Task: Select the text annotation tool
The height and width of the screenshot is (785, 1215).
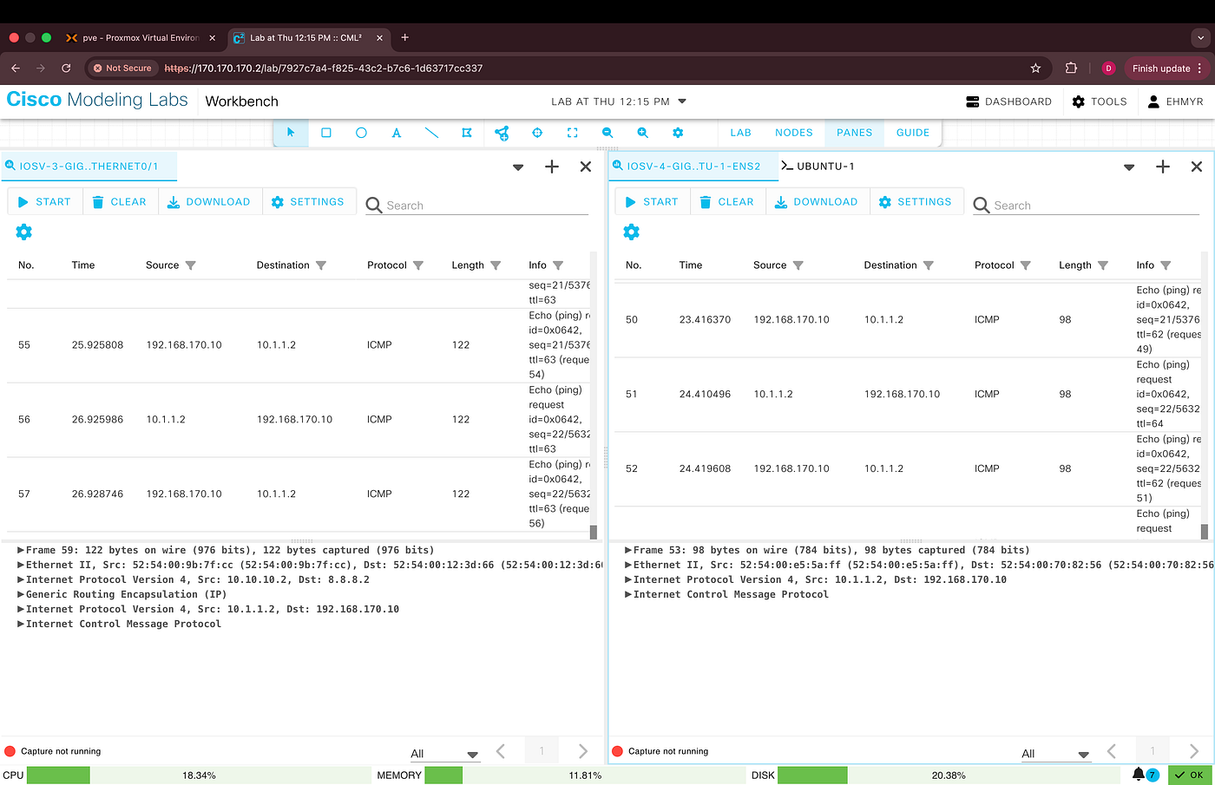Action: [x=397, y=133]
